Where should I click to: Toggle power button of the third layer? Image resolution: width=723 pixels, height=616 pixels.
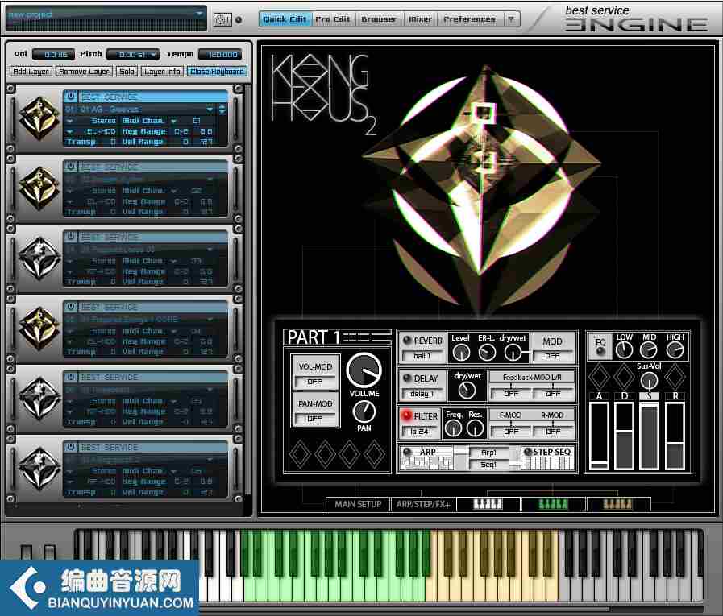[x=71, y=237]
